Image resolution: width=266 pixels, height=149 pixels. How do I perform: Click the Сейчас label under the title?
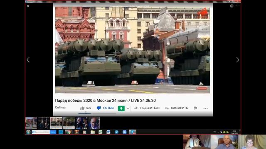60,108
